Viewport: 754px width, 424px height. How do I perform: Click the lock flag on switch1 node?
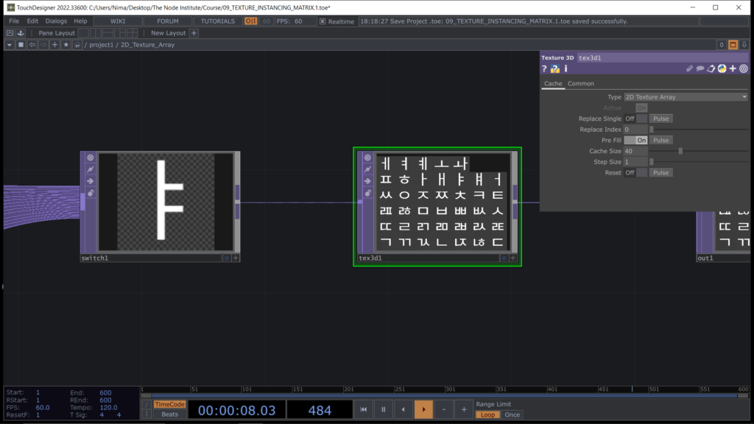(x=91, y=193)
